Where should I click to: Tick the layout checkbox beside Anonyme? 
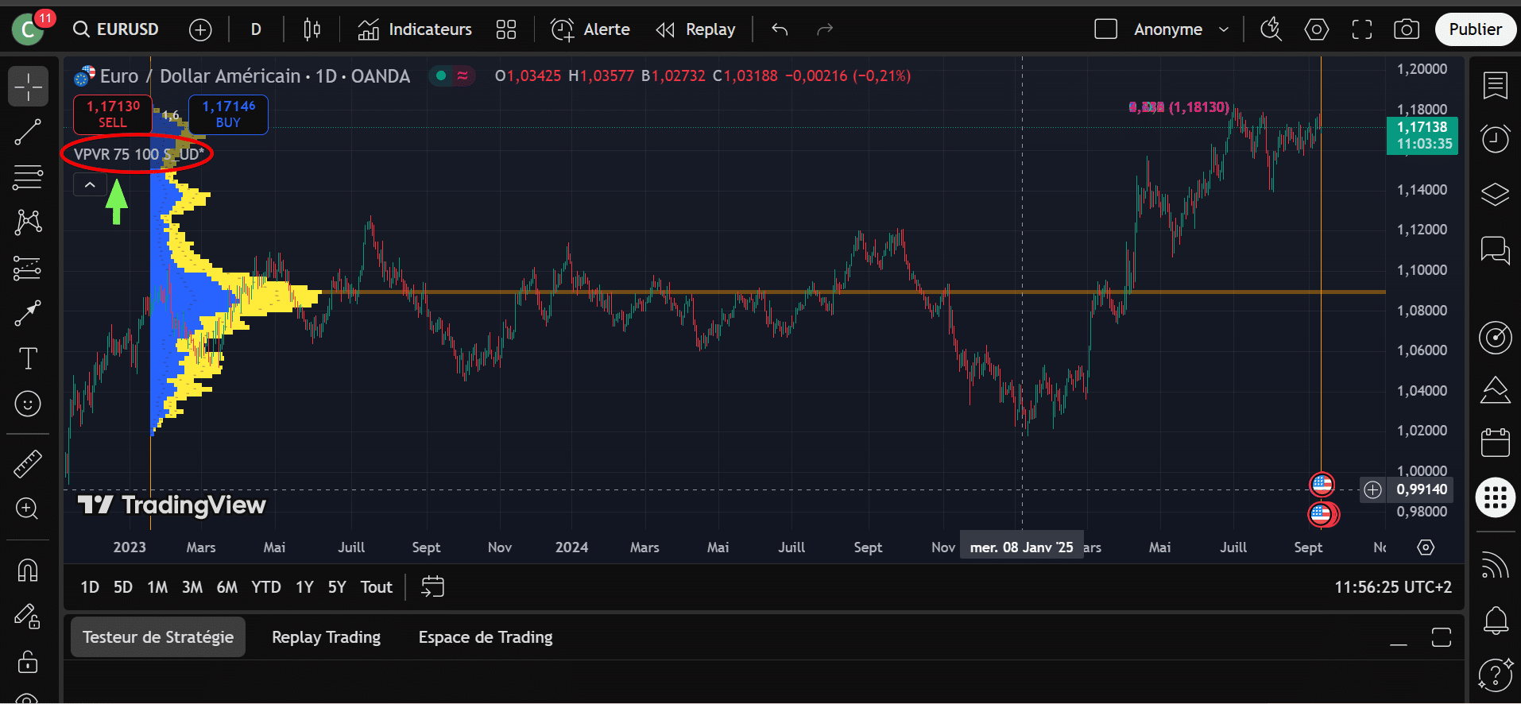click(1105, 29)
